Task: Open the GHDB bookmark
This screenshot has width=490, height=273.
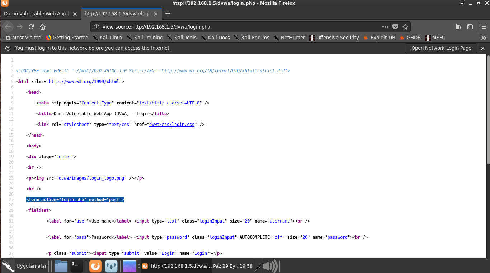Action: [x=410, y=38]
